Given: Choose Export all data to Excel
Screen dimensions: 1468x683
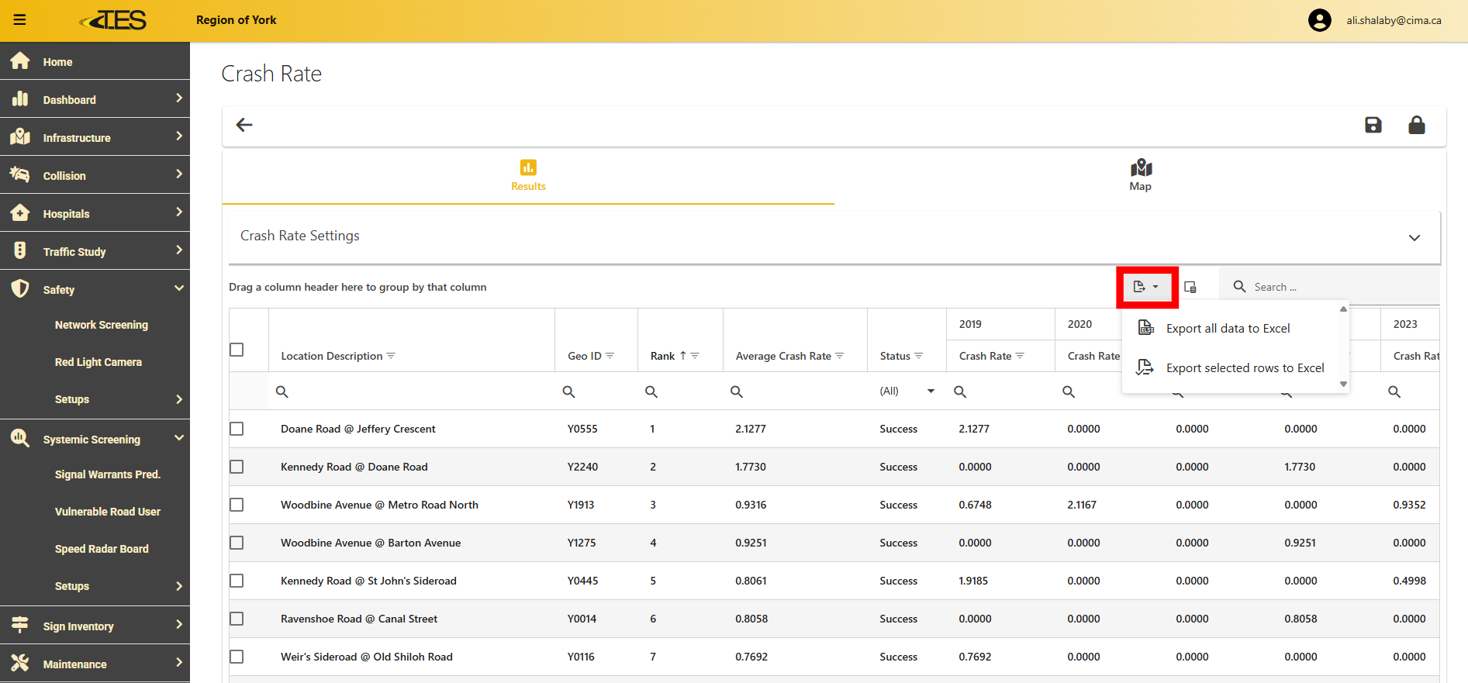Looking at the screenshot, I should coord(1228,329).
